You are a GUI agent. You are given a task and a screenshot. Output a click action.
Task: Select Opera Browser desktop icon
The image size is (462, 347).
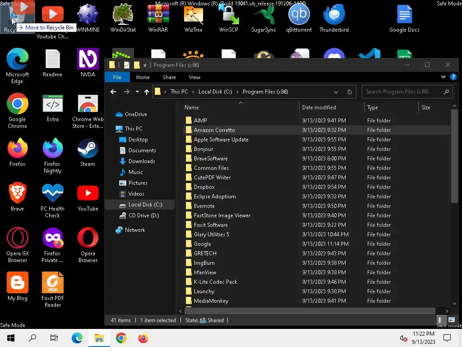(88, 245)
